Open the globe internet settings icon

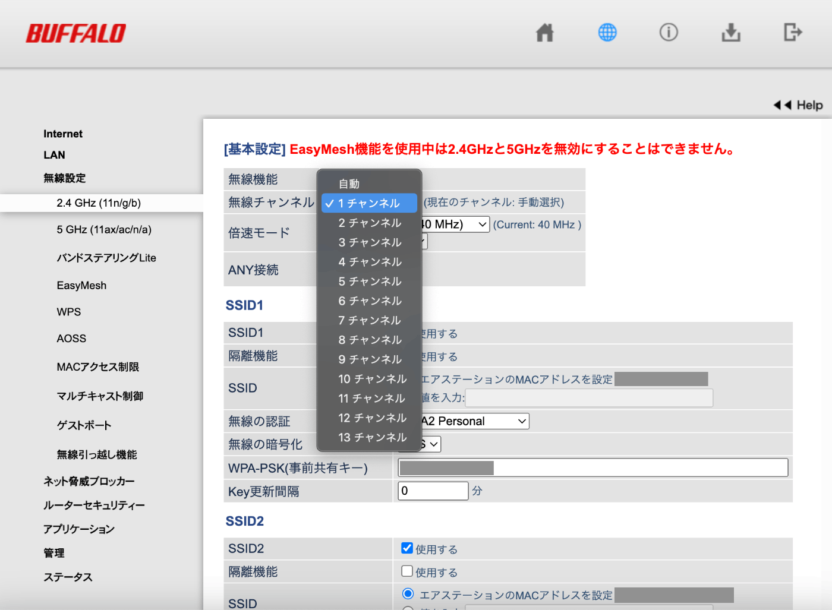(x=607, y=32)
